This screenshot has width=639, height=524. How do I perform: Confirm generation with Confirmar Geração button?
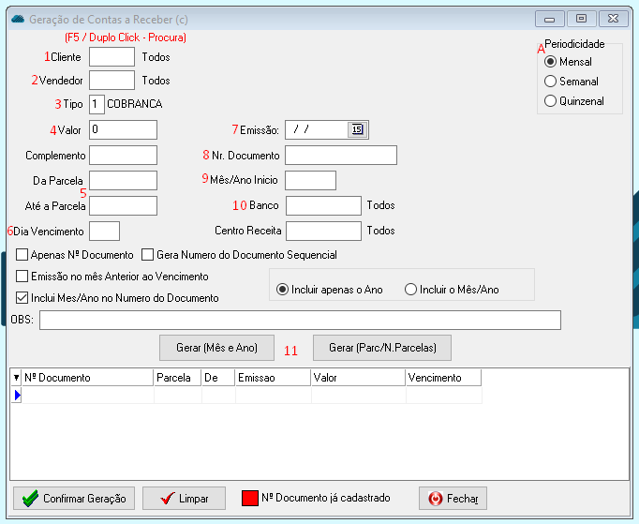pos(75,498)
